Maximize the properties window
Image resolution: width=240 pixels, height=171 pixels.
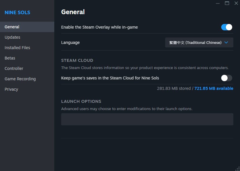pyautogui.click(x=227, y=3)
